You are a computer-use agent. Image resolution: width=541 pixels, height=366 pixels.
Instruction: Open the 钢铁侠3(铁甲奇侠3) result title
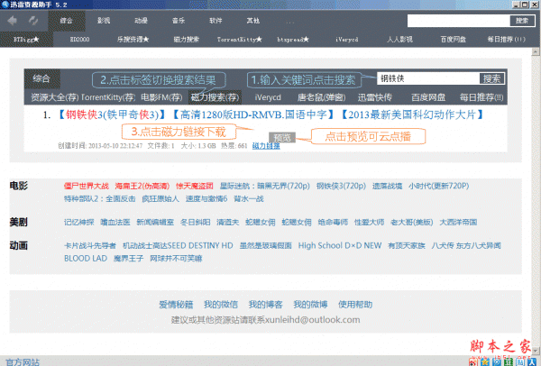112,114
